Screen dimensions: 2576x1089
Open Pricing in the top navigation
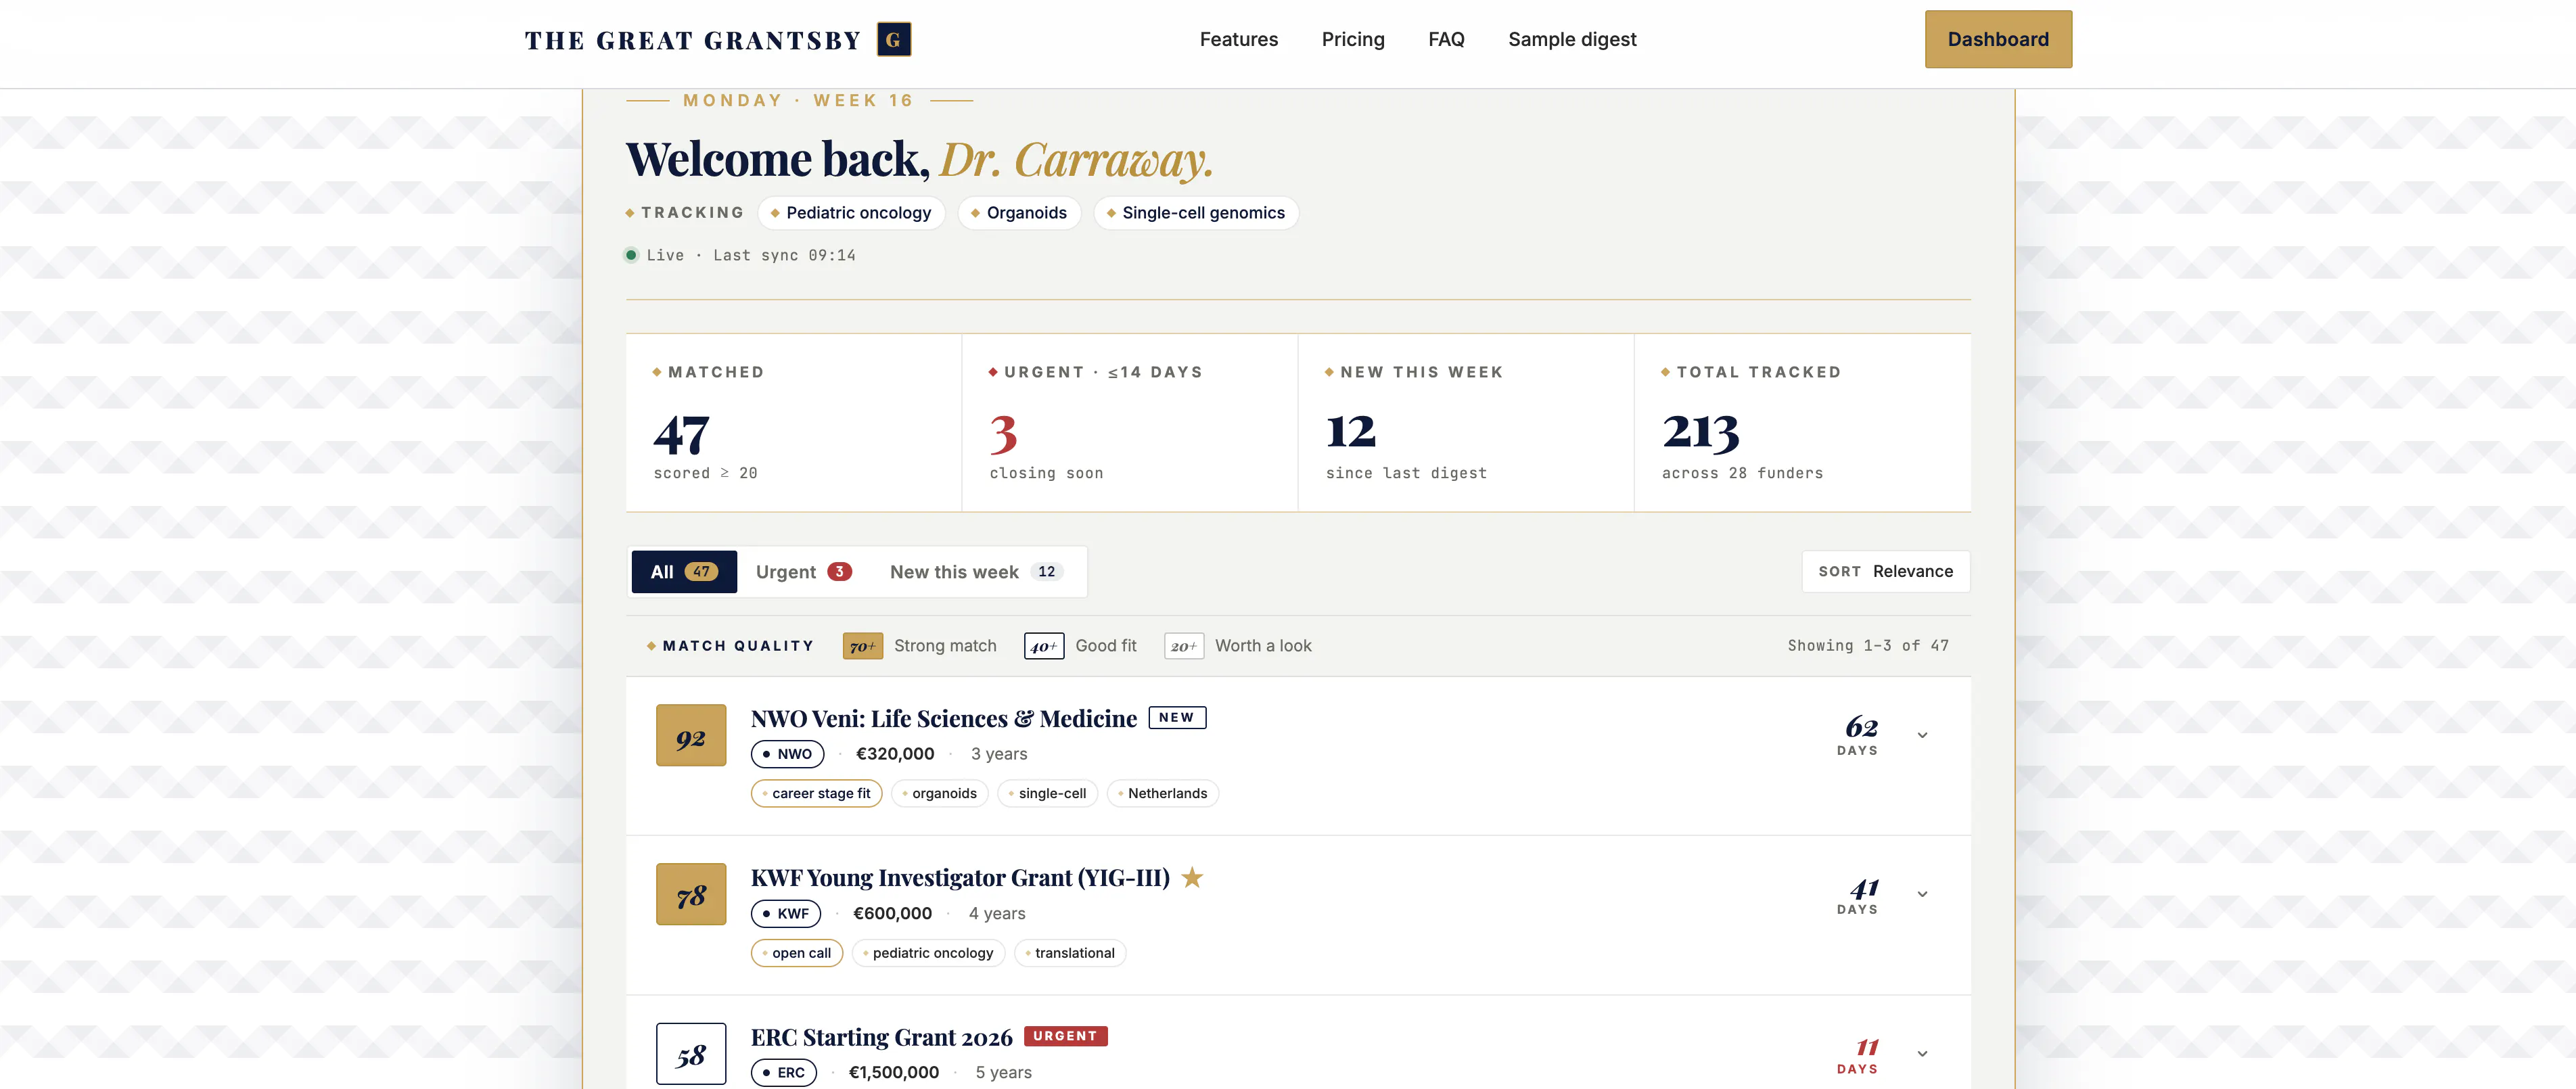(x=1353, y=39)
